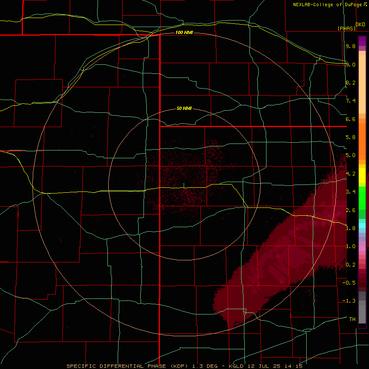Click the 9.8 value on the color scale
The height and width of the screenshot is (369, 369).
point(351,46)
